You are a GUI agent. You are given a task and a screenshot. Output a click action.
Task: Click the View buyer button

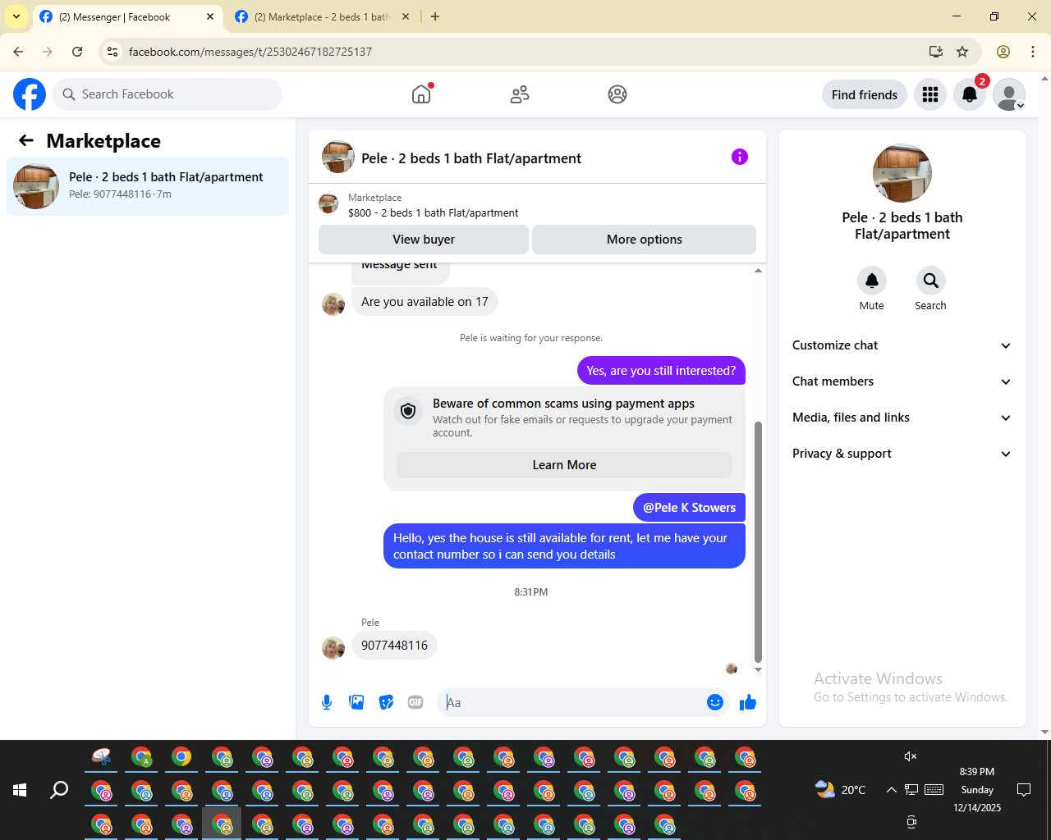click(424, 240)
